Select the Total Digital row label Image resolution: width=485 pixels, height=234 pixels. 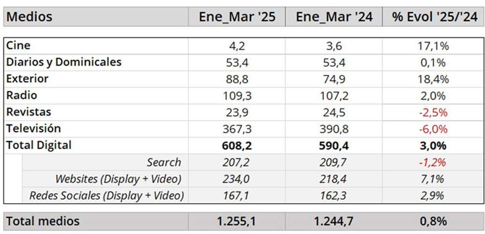(39, 145)
